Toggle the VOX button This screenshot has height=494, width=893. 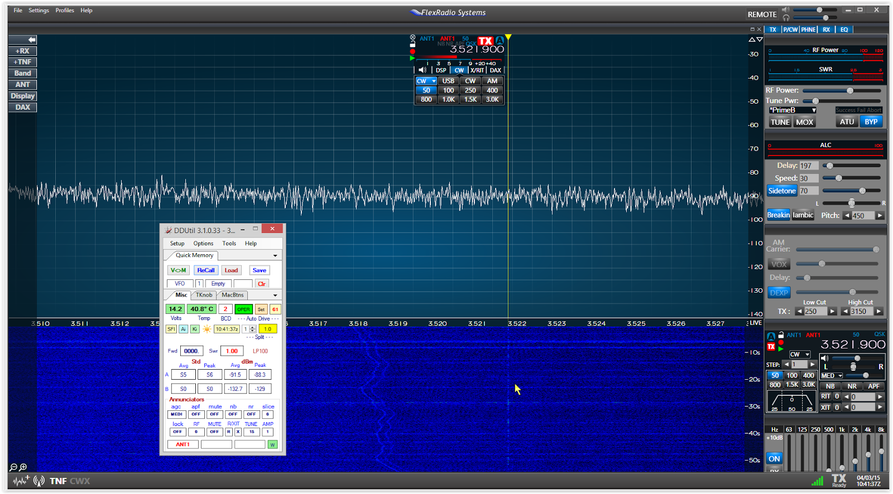pyautogui.click(x=779, y=264)
